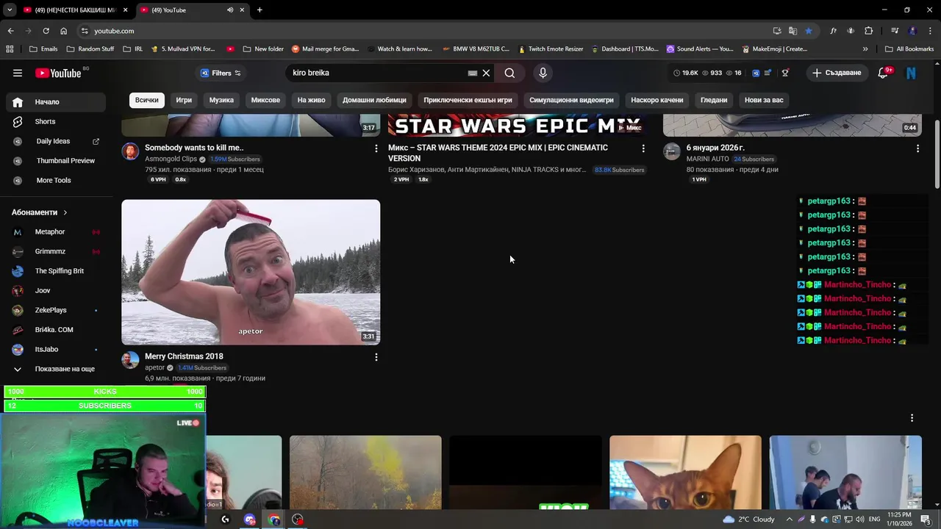Click the YouTube logo
This screenshot has height=529, width=941.
[x=58, y=73]
